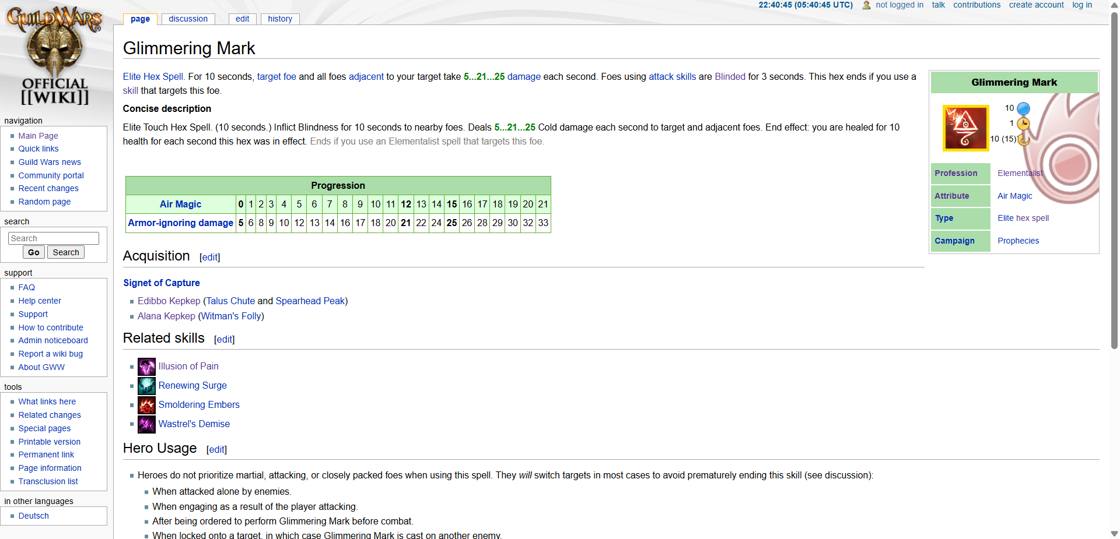The width and height of the screenshot is (1120, 539).
Task: Click the Smoldering Embers skill icon
Action: point(146,405)
